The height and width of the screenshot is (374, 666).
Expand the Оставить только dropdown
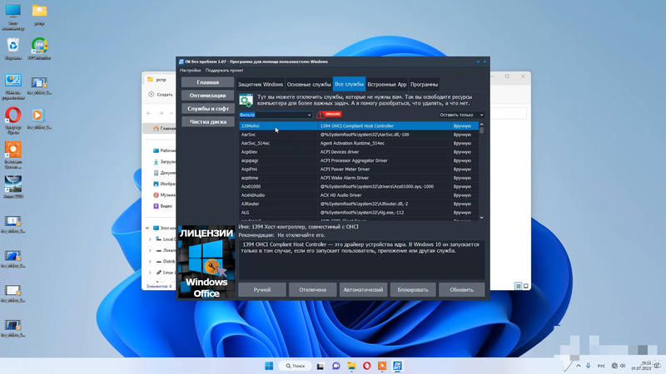461,116
